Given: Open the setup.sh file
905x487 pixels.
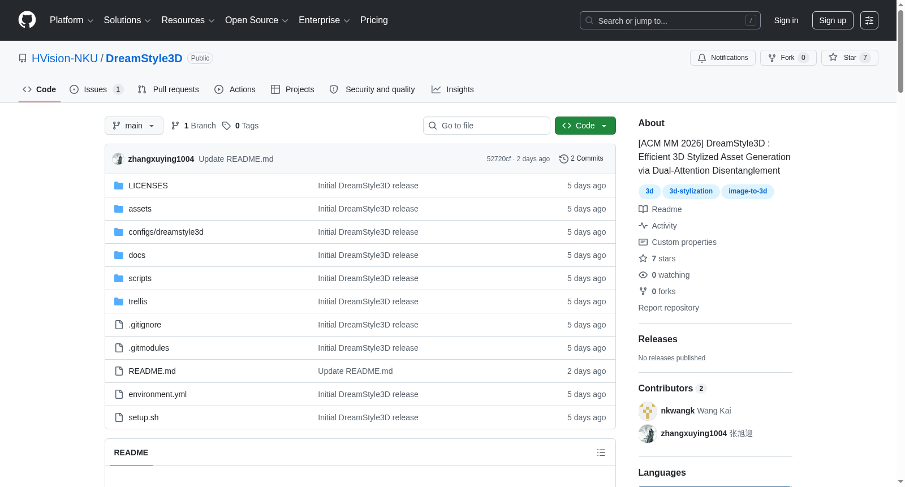Looking at the screenshot, I should click(x=144, y=417).
